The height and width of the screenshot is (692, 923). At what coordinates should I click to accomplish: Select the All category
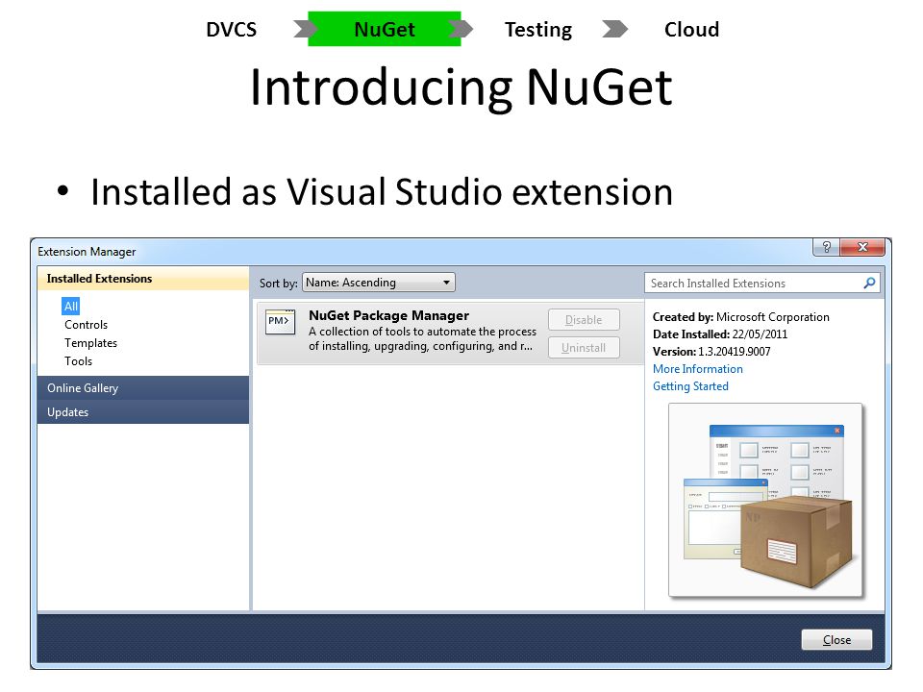pos(70,306)
